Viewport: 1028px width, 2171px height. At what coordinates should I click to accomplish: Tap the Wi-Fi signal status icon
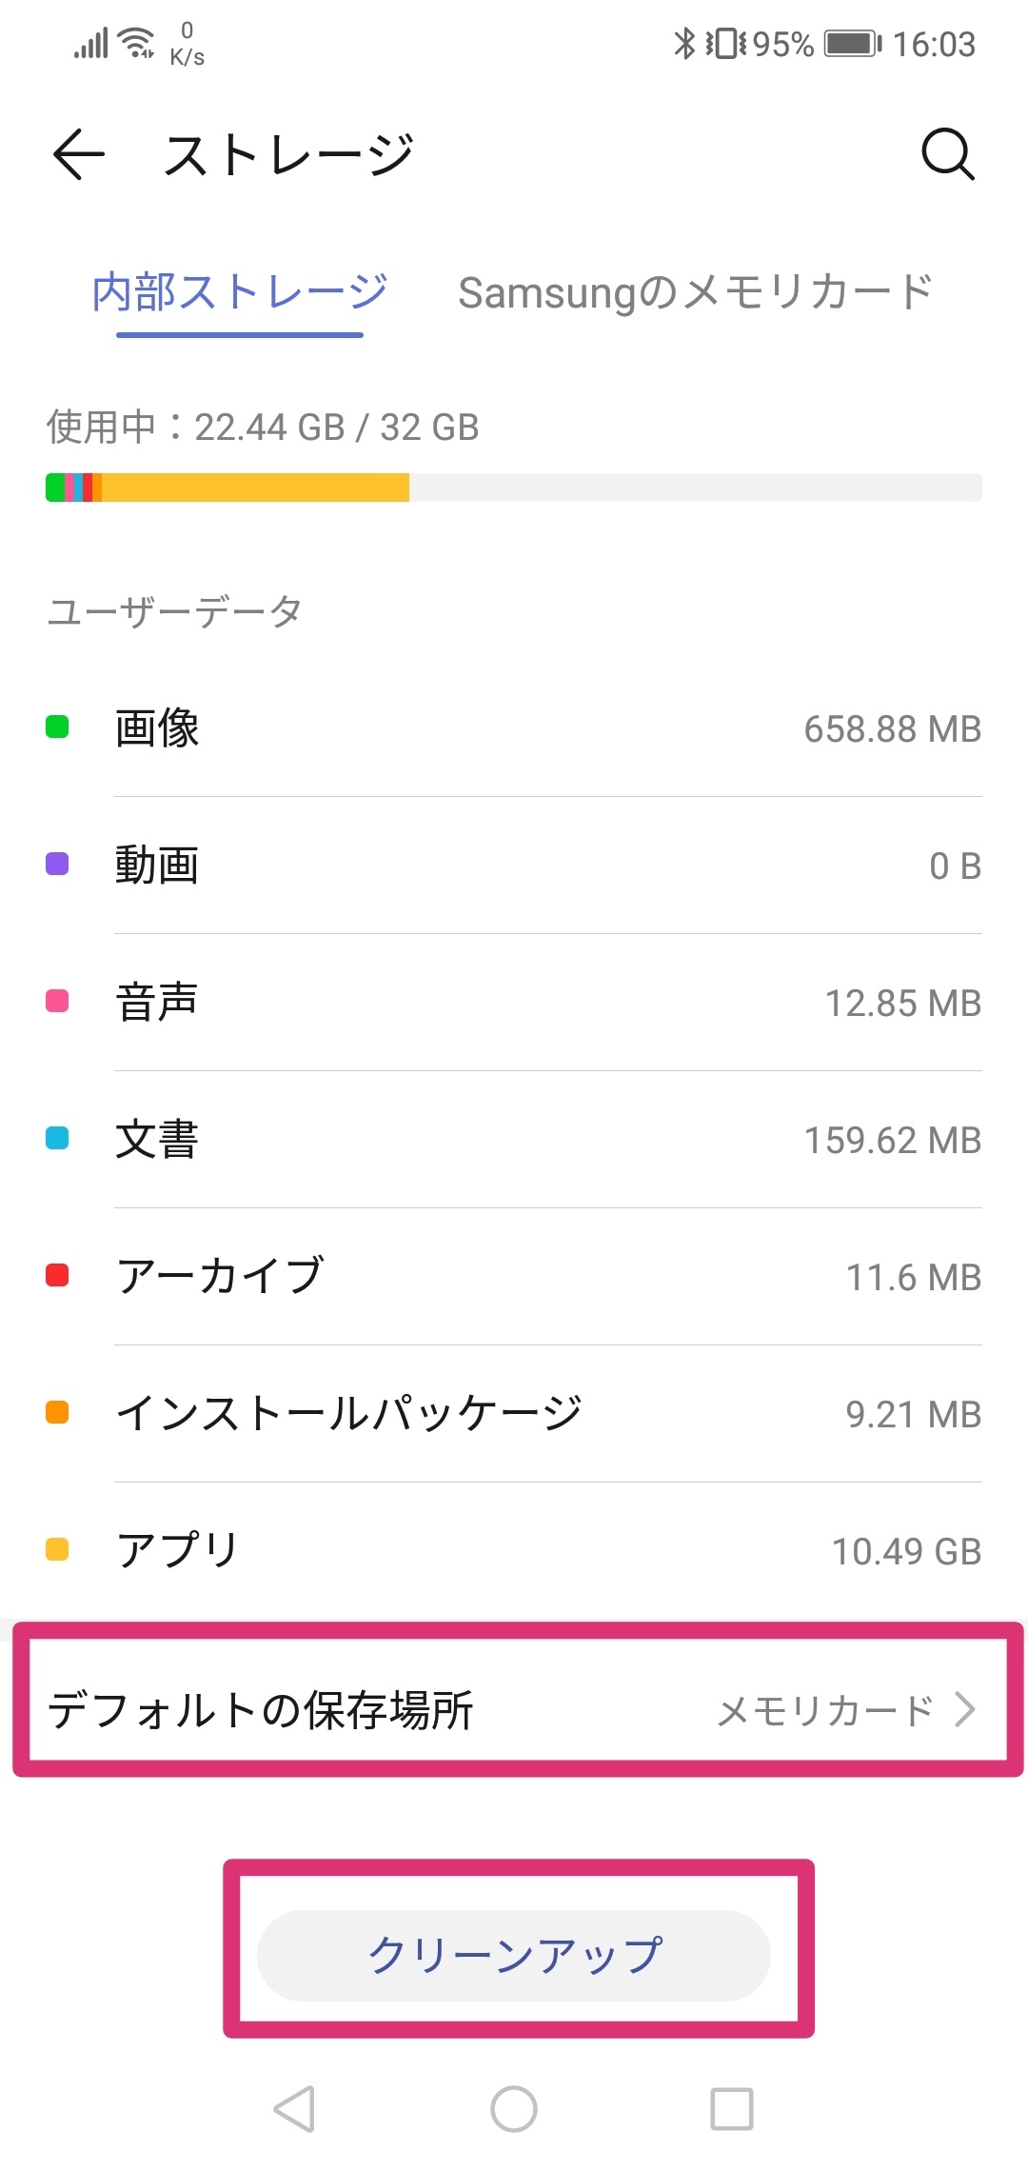(138, 44)
